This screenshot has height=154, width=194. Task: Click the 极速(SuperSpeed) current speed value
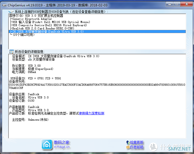click(x=40, y=69)
